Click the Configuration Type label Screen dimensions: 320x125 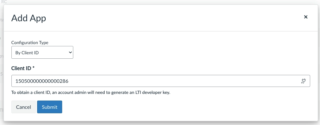click(30, 43)
